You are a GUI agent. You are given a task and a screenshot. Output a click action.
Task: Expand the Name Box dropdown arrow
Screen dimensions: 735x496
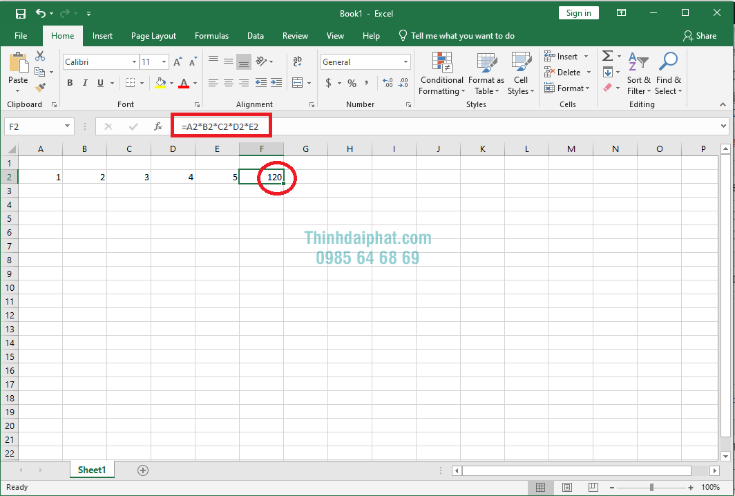pos(68,126)
